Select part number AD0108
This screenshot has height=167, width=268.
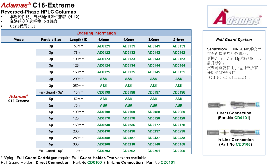click(x=104, y=112)
